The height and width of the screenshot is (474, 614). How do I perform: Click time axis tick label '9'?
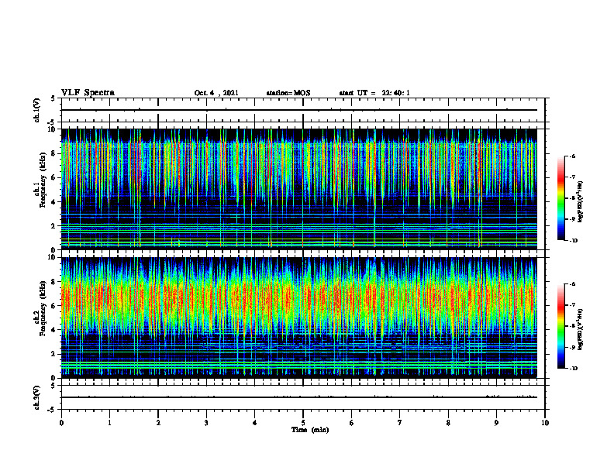496,423
